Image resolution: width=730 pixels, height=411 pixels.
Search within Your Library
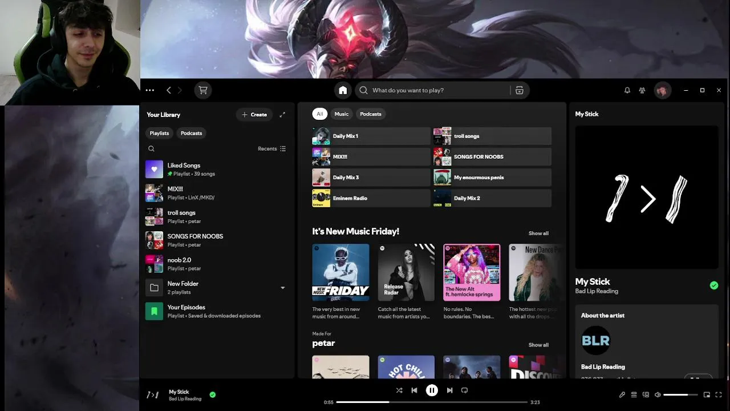151,148
